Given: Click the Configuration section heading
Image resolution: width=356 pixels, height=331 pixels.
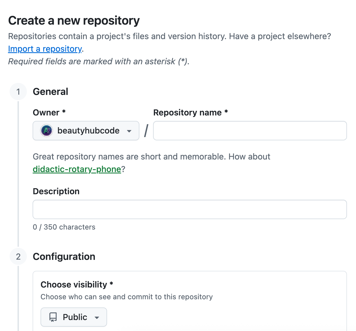Looking at the screenshot, I should [x=64, y=257].
